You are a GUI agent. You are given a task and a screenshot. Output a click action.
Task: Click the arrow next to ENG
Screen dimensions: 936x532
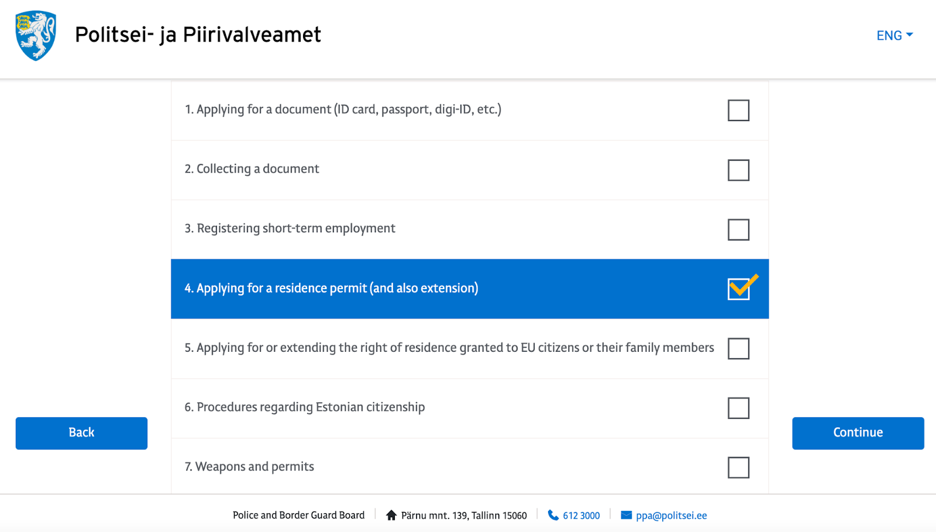coord(910,35)
